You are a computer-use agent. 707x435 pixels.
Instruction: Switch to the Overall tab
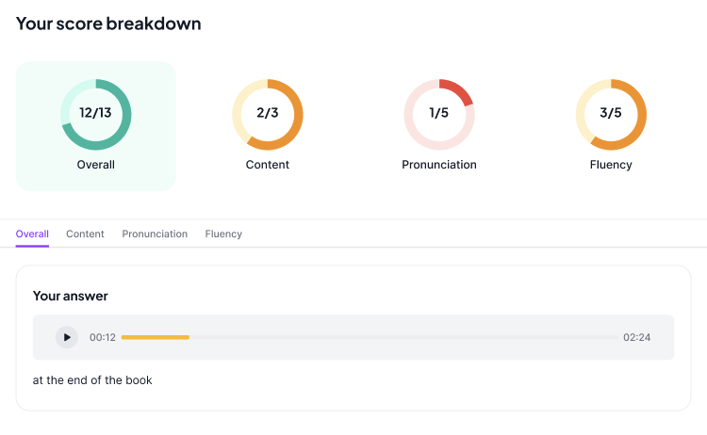[32, 234]
